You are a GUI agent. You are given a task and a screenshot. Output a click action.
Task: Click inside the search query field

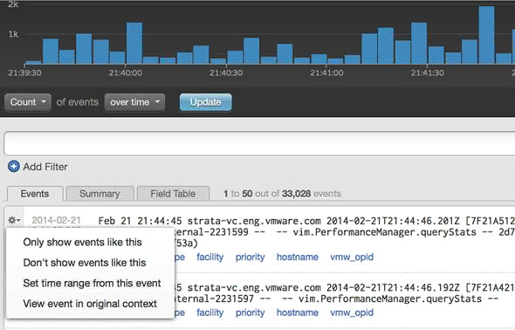point(259,143)
